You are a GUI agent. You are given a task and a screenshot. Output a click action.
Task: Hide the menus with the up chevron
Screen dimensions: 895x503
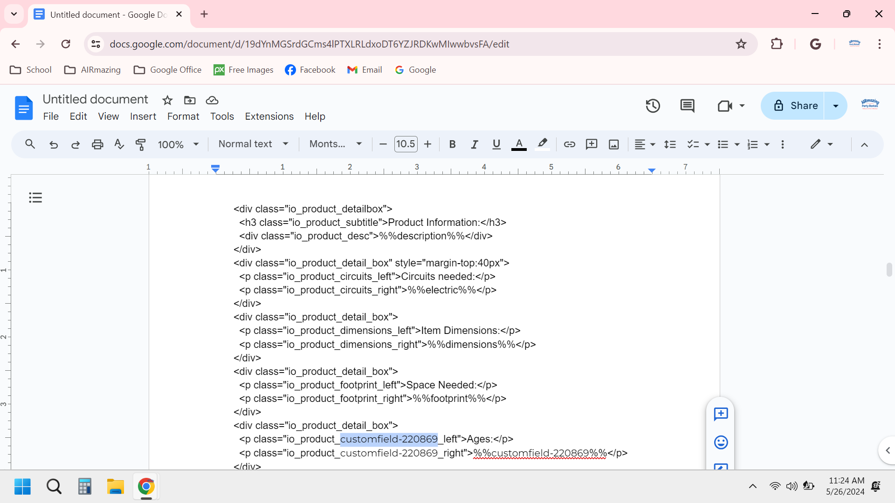(864, 144)
